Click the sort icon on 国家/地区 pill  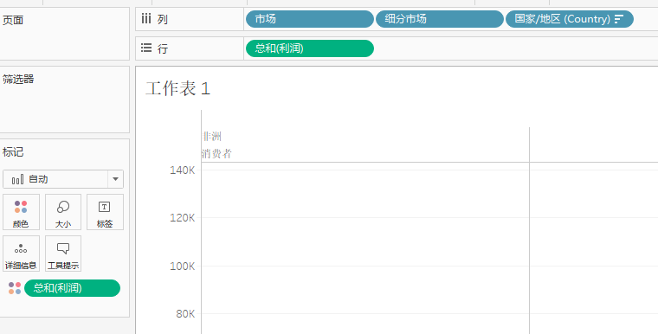click(x=619, y=19)
